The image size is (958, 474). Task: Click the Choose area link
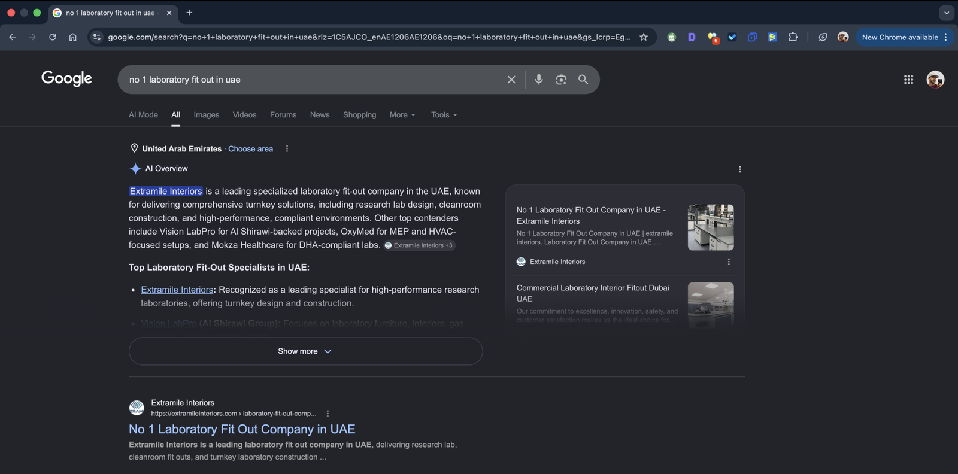click(250, 149)
